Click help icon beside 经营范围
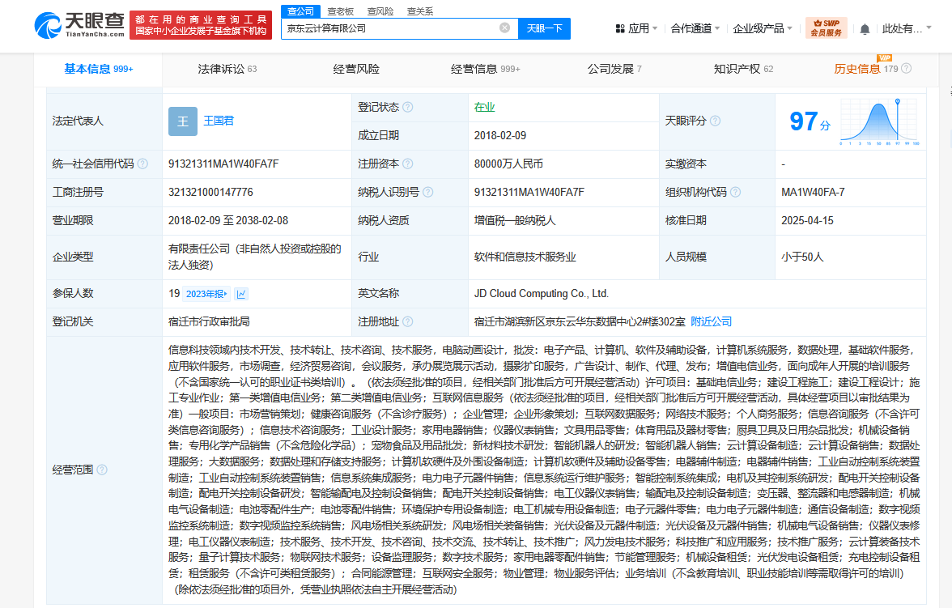The height and width of the screenshot is (608, 952). [102, 470]
